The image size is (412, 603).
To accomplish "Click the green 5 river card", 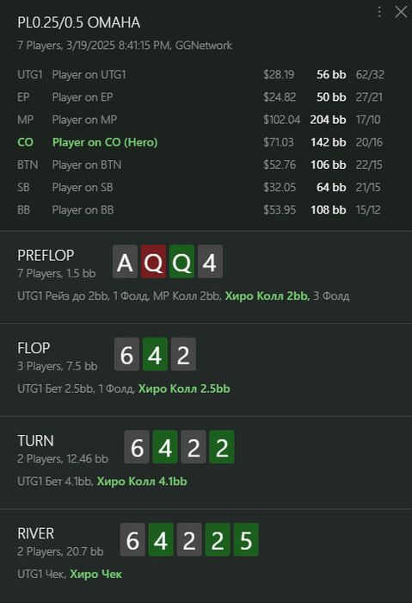I will tap(246, 539).
